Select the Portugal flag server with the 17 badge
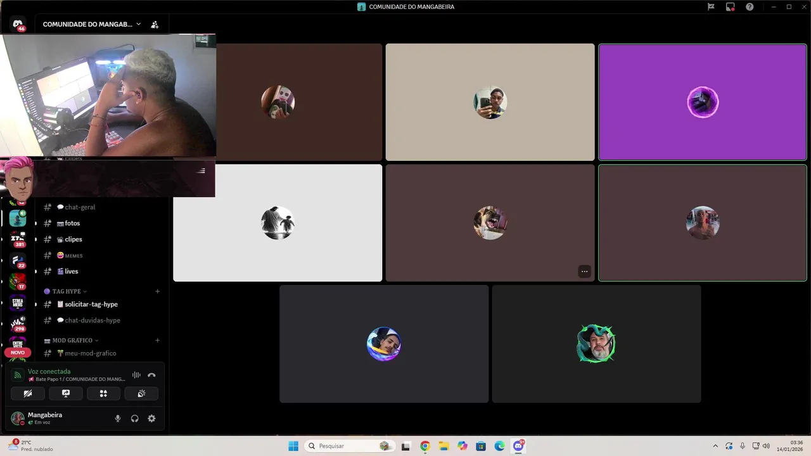This screenshot has width=811, height=456. [x=18, y=281]
